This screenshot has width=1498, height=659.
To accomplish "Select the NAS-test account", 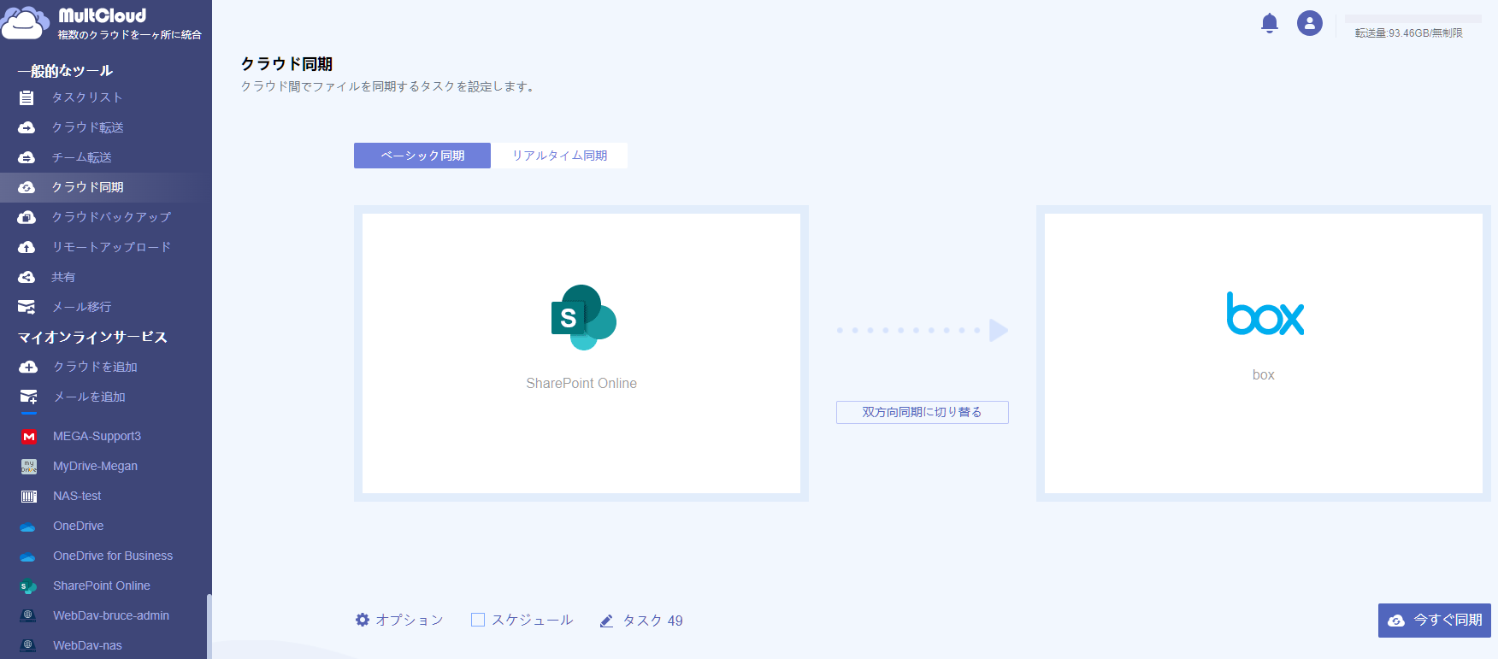I will pyautogui.click(x=77, y=496).
